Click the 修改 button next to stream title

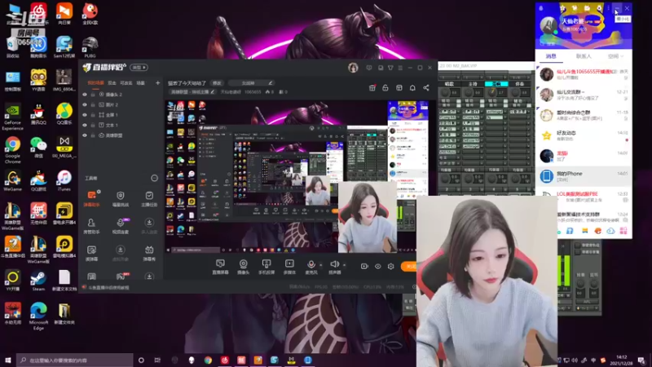click(217, 83)
